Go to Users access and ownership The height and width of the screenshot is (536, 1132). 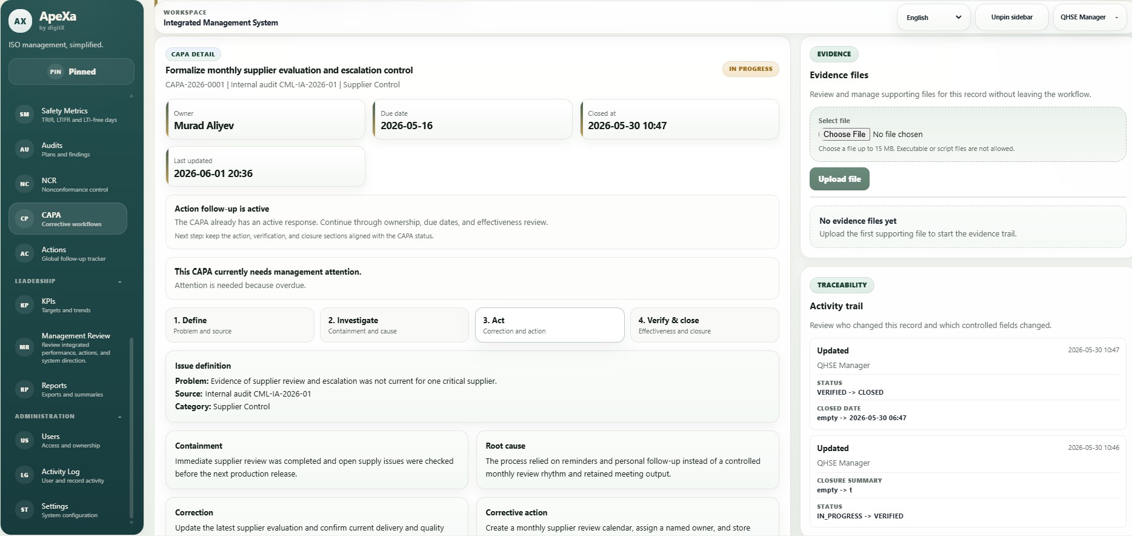(x=68, y=440)
